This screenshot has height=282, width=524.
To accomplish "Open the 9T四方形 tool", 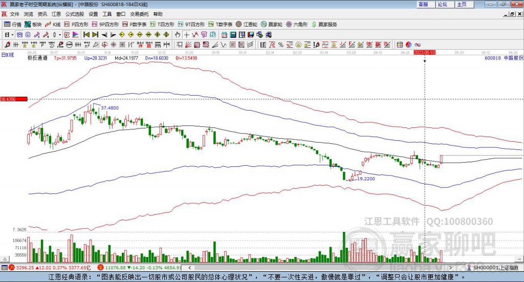I will [x=191, y=25].
